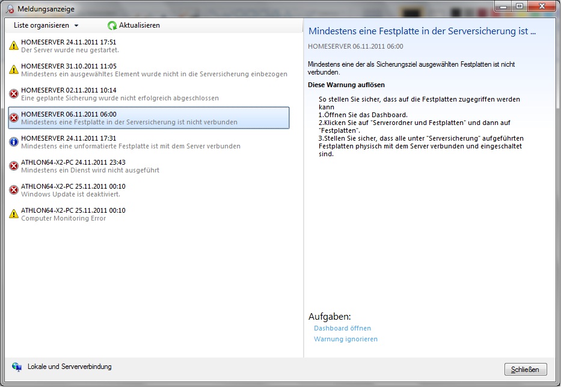This screenshot has height=387, width=561.
Task: Click the 'Aufgaben:' section label
Action: tap(330, 317)
